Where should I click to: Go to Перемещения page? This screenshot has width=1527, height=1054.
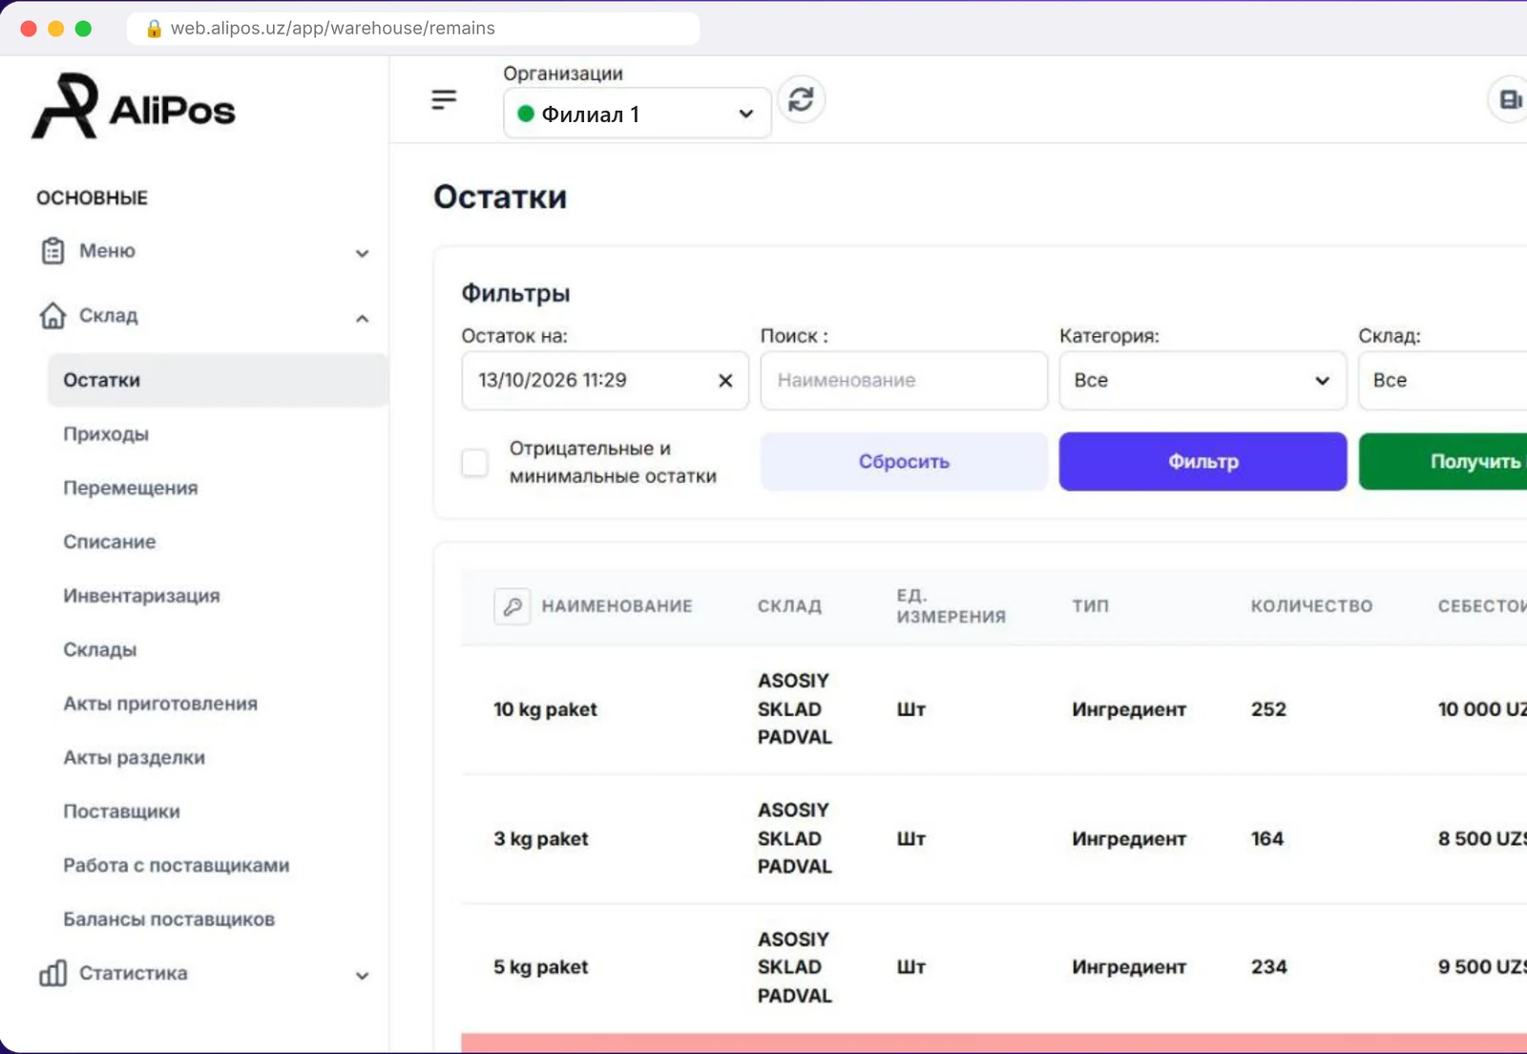[x=131, y=488]
